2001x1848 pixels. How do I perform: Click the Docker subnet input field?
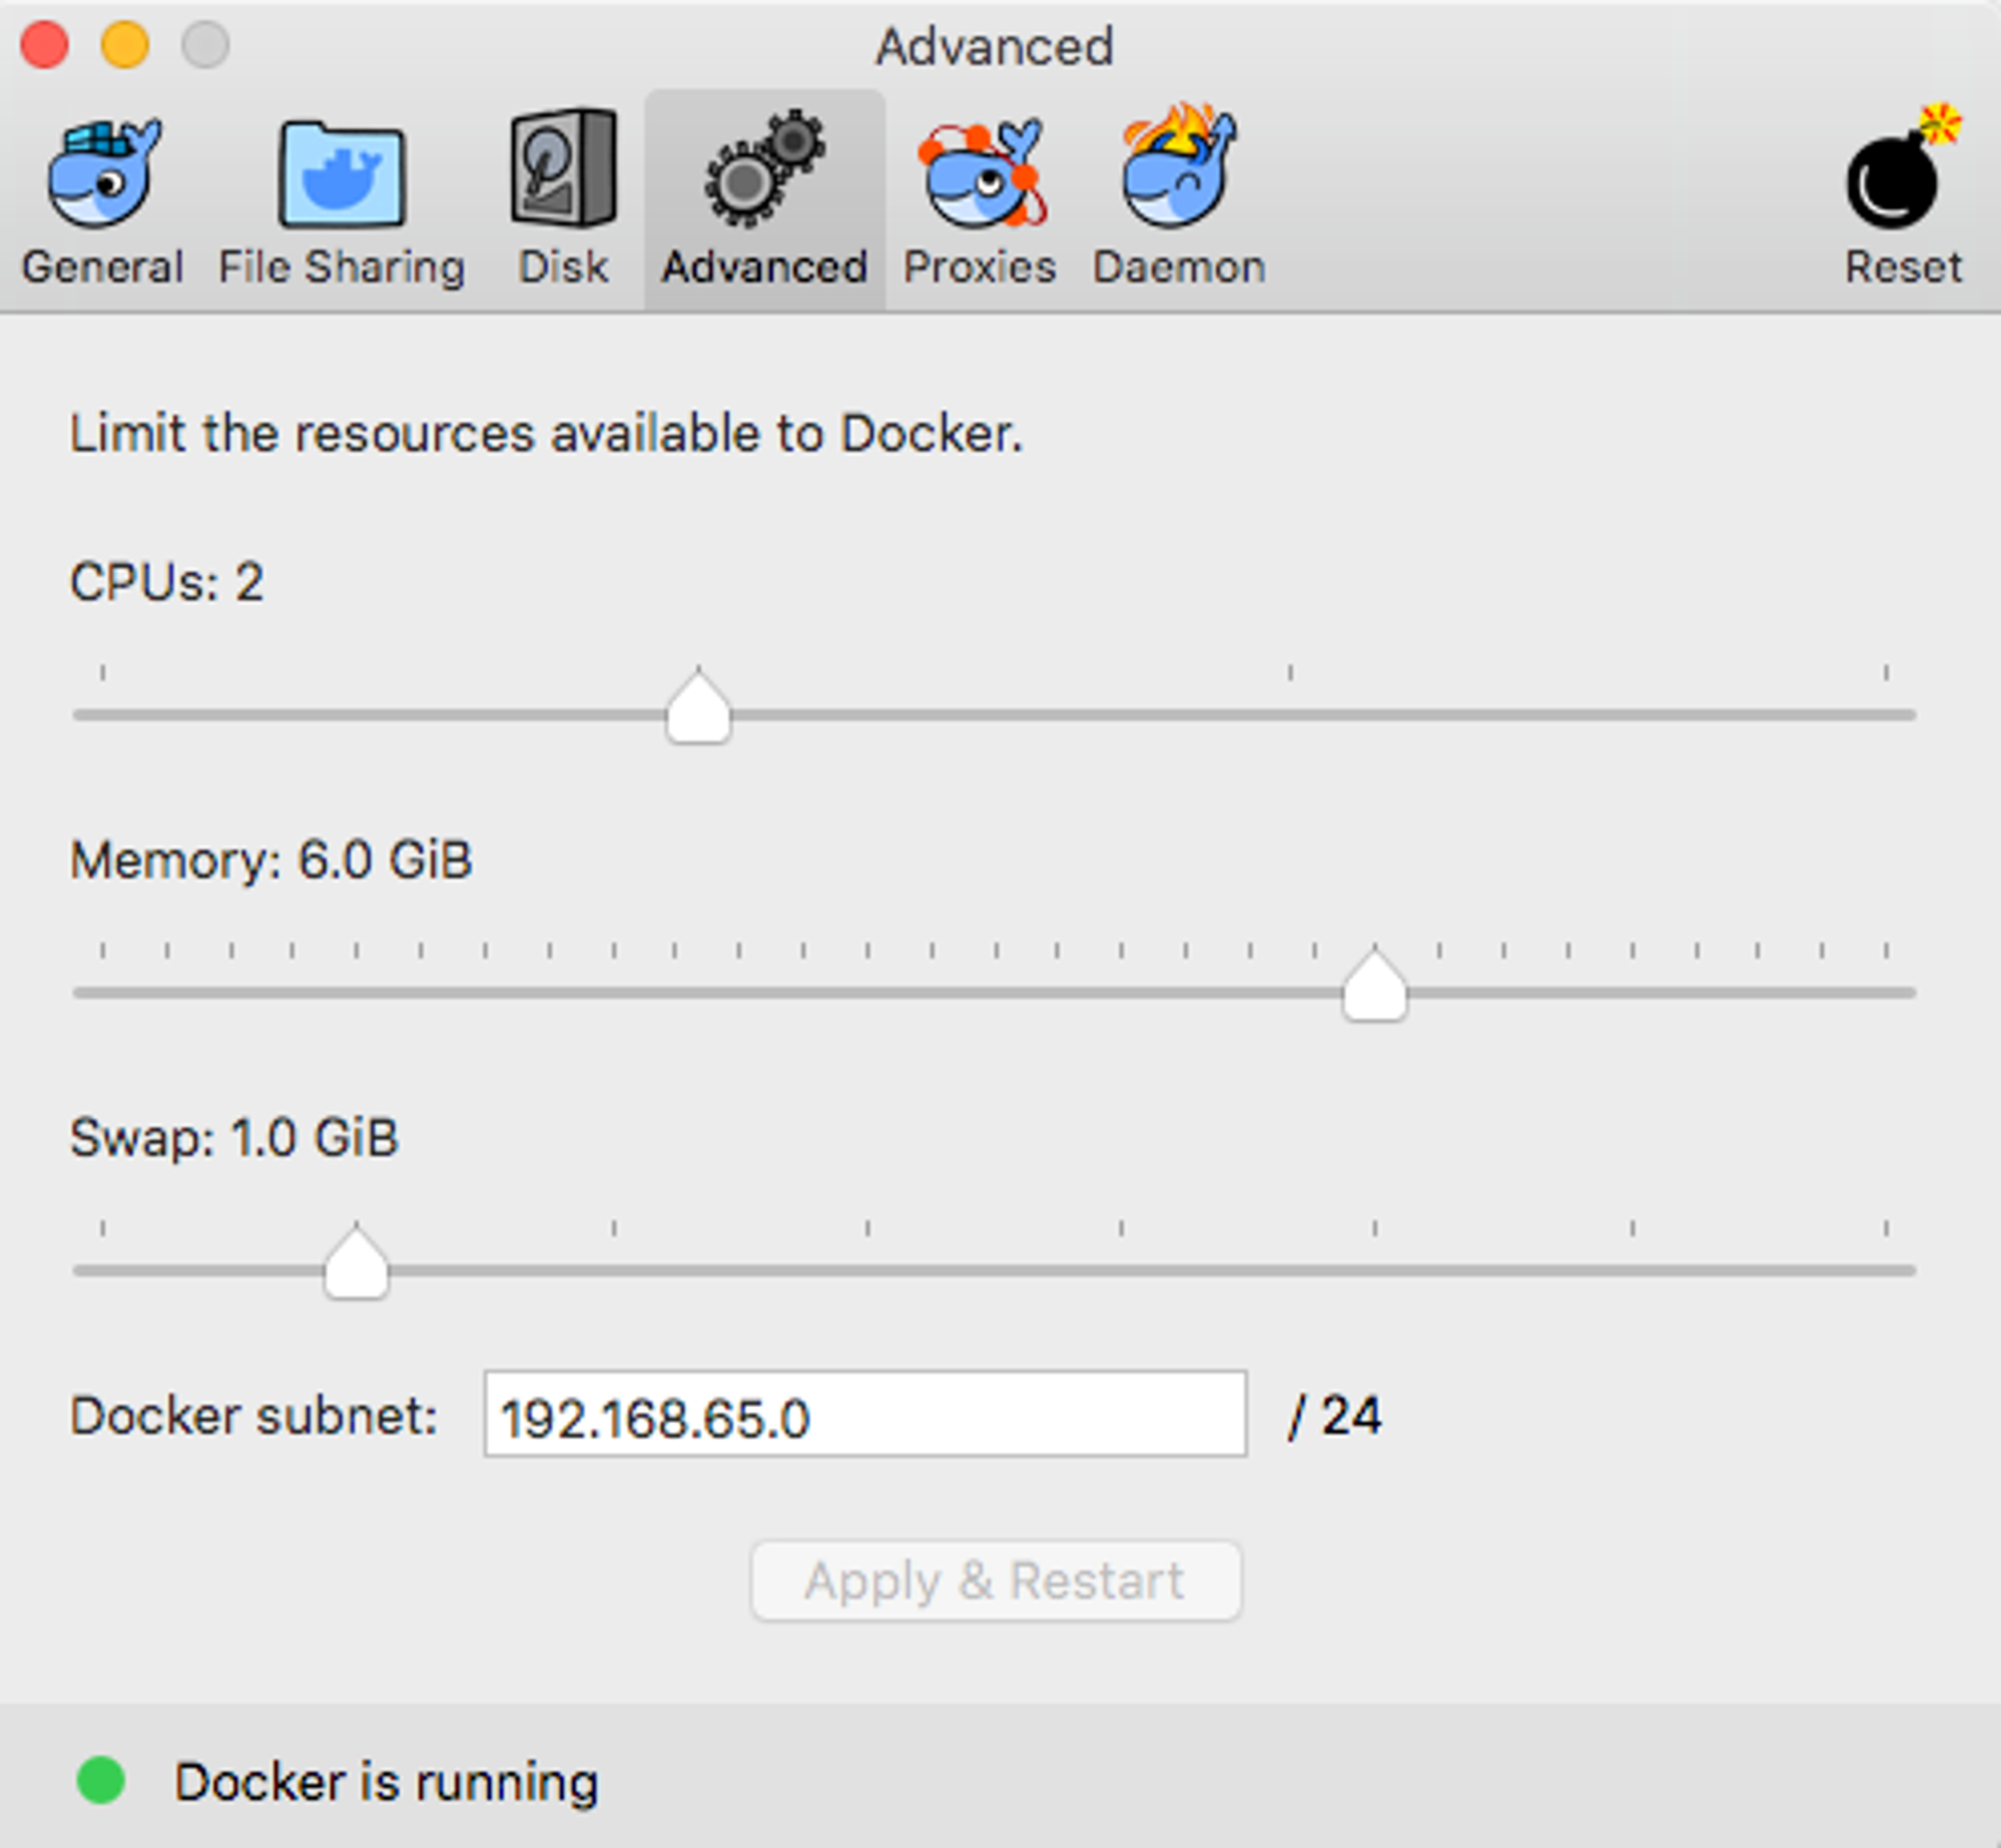864,1414
